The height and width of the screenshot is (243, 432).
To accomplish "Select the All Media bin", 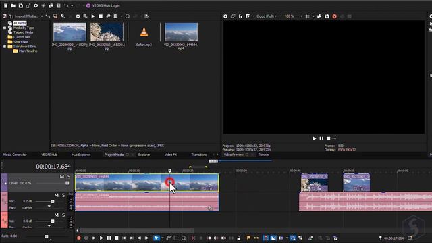I will click(x=20, y=23).
